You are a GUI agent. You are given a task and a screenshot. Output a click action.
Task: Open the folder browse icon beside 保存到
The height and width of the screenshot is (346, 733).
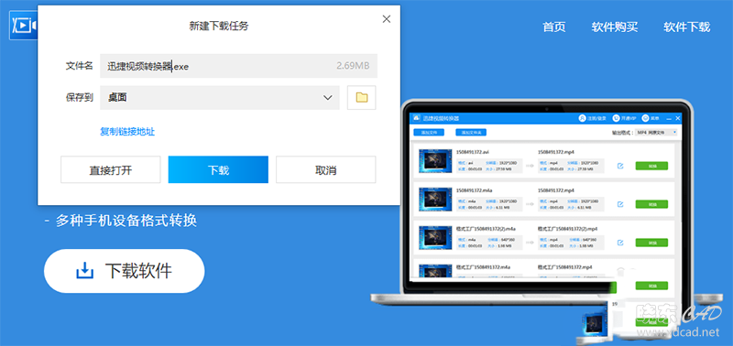(361, 98)
